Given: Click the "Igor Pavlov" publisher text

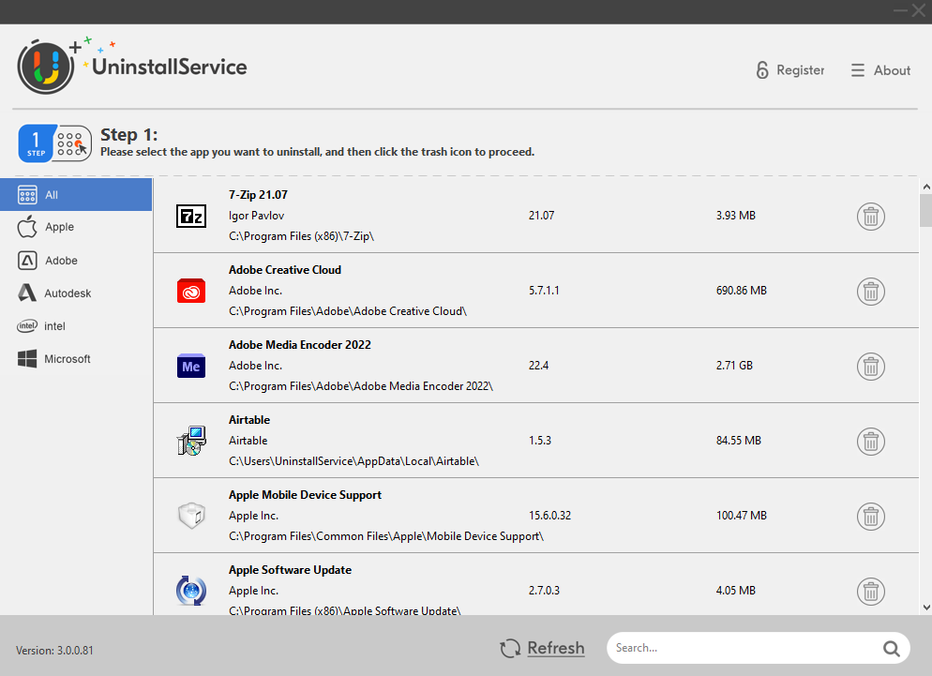Looking at the screenshot, I should [x=256, y=216].
